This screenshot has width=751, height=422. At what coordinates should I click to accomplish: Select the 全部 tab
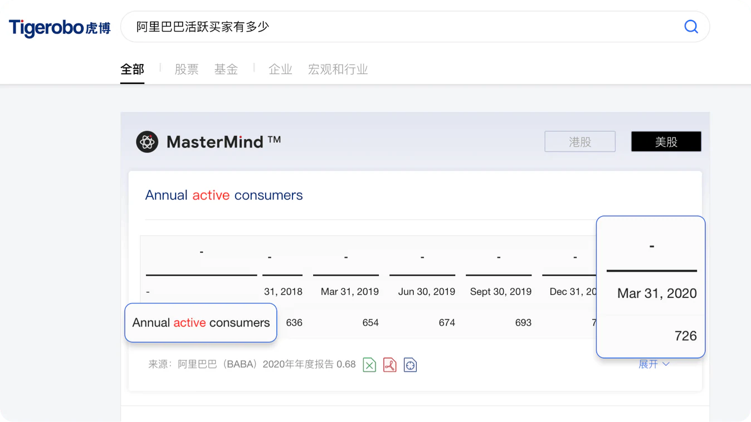(x=132, y=70)
